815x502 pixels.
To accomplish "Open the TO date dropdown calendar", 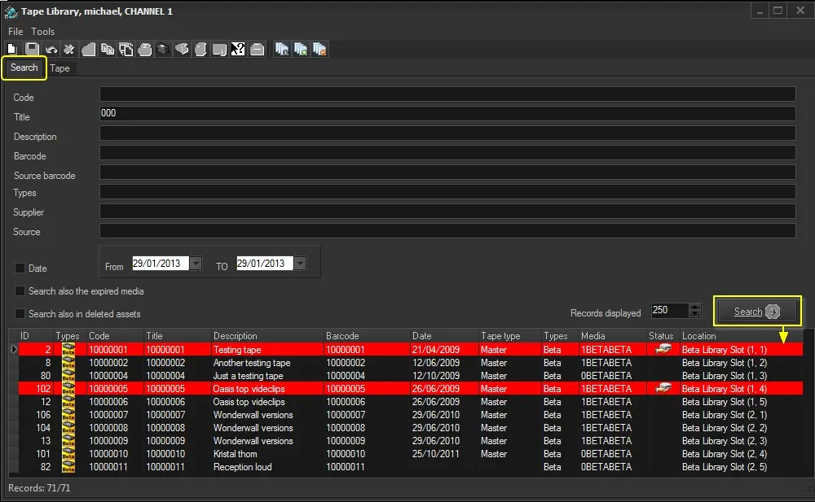I will tap(300, 264).
